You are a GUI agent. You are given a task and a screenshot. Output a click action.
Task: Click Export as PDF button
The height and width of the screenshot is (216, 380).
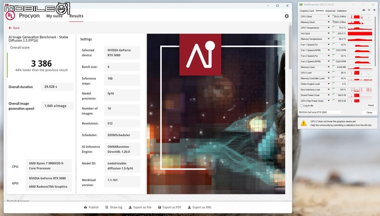coord(170,207)
